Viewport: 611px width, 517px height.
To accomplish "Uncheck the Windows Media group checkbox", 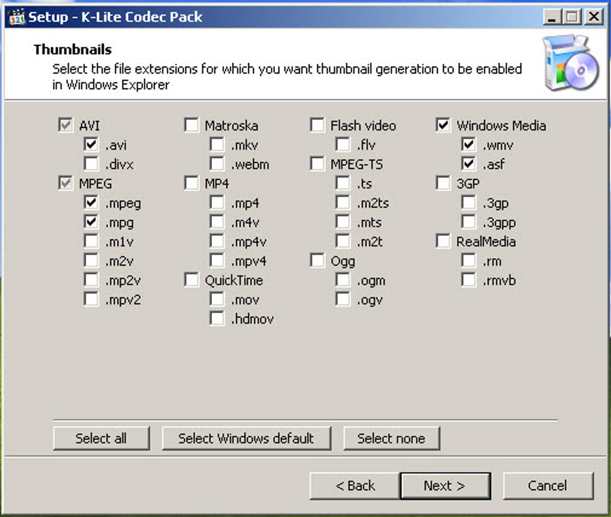I will (x=443, y=126).
